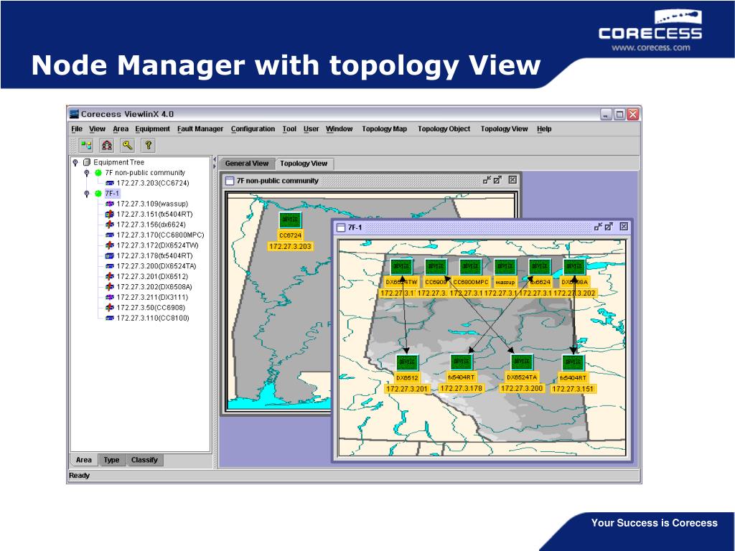Collapse the 7F non-public community tree handle
Screen dimensions: 735x551
click(x=86, y=173)
